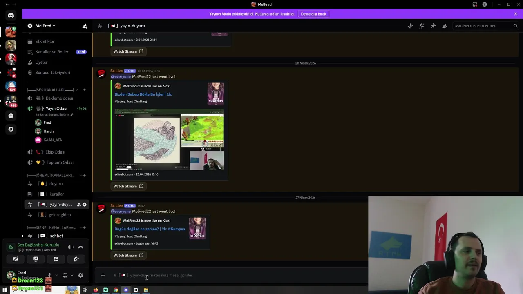Open link Bugün değilse ne zaman?
The width and height of the screenshot is (523, 294).
(150, 229)
